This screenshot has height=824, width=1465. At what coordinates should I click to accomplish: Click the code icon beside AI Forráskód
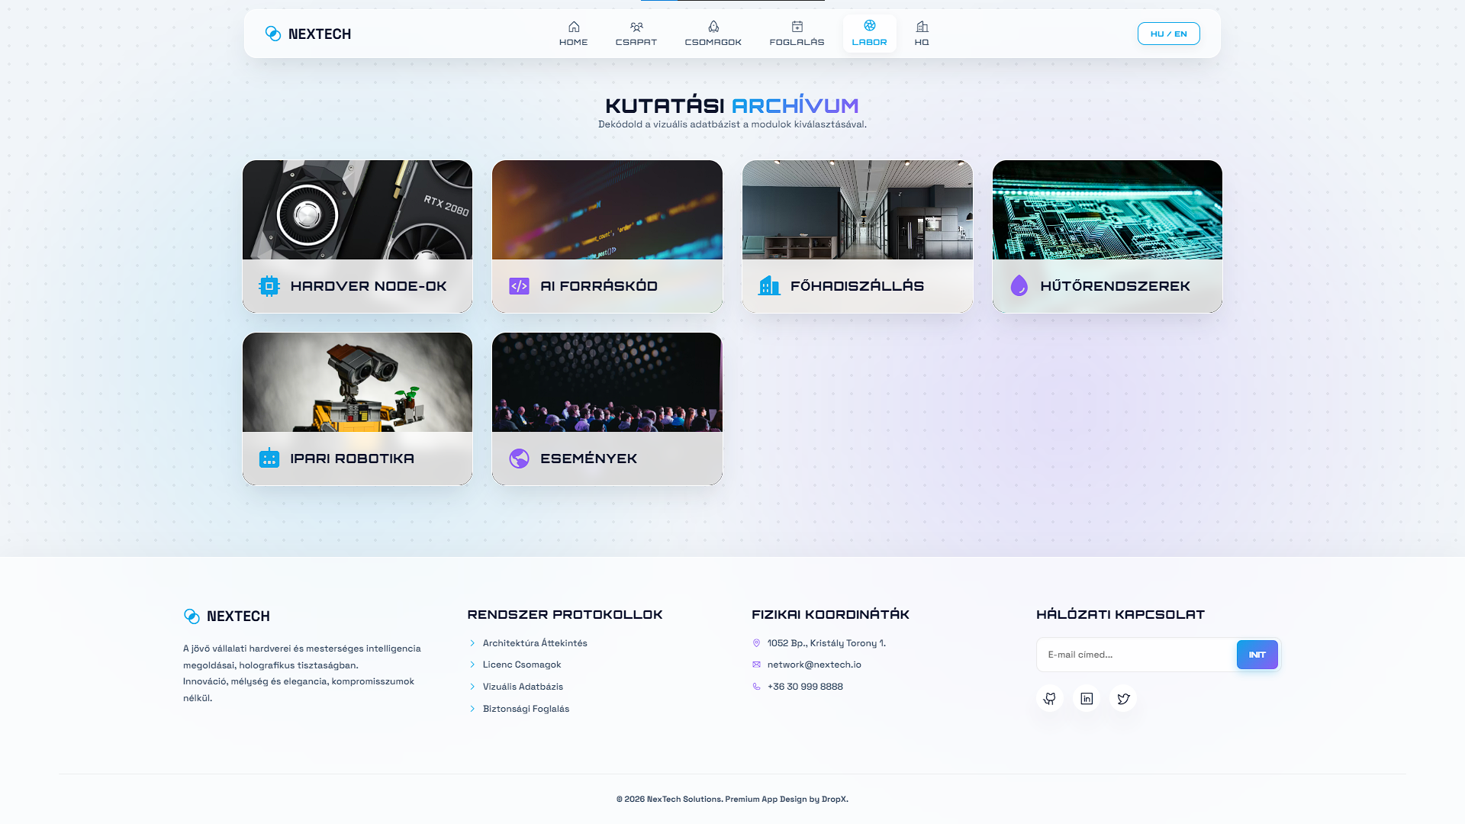click(520, 286)
